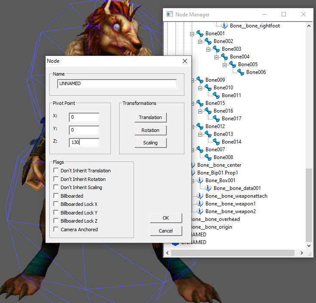The height and width of the screenshot is (303, 316).
Task: Click the Bone014 bone icon
Action: pos(216,142)
